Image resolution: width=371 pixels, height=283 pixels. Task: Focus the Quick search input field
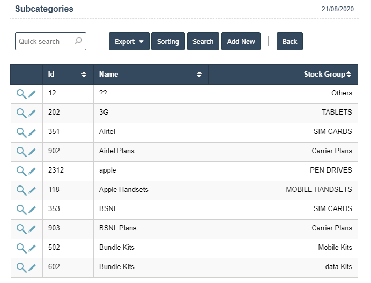(45, 41)
